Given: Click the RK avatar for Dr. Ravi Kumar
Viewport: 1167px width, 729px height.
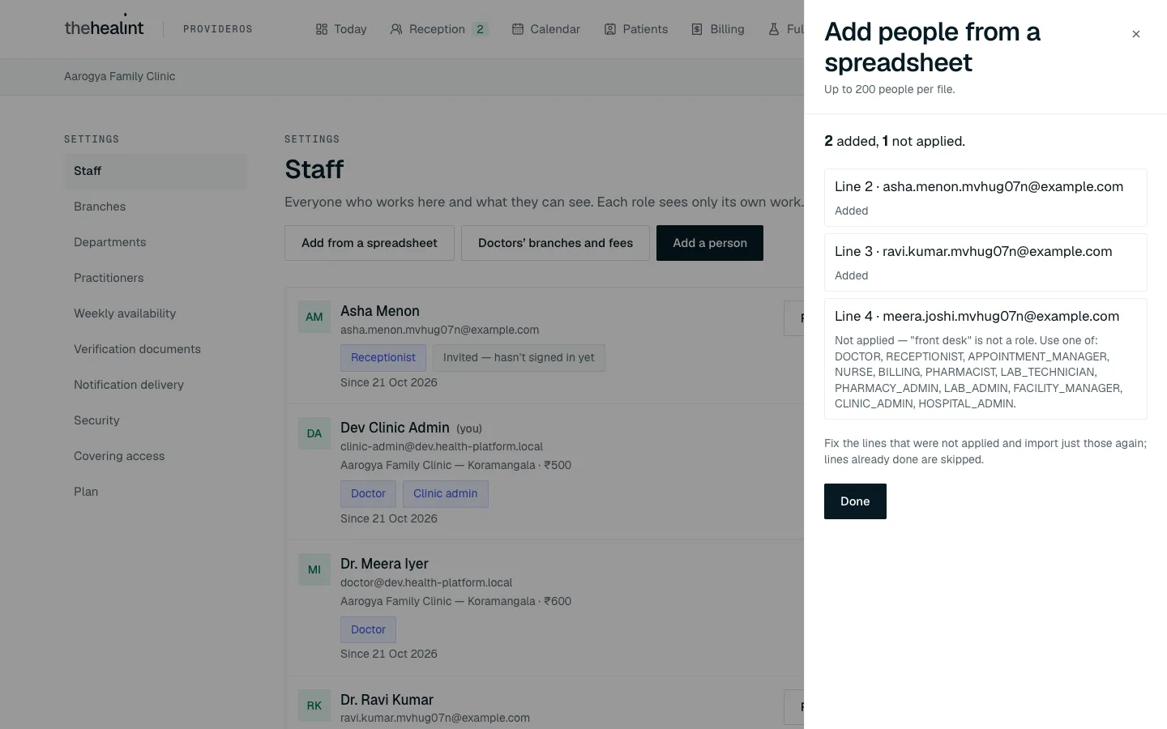Looking at the screenshot, I should pyautogui.click(x=314, y=706).
